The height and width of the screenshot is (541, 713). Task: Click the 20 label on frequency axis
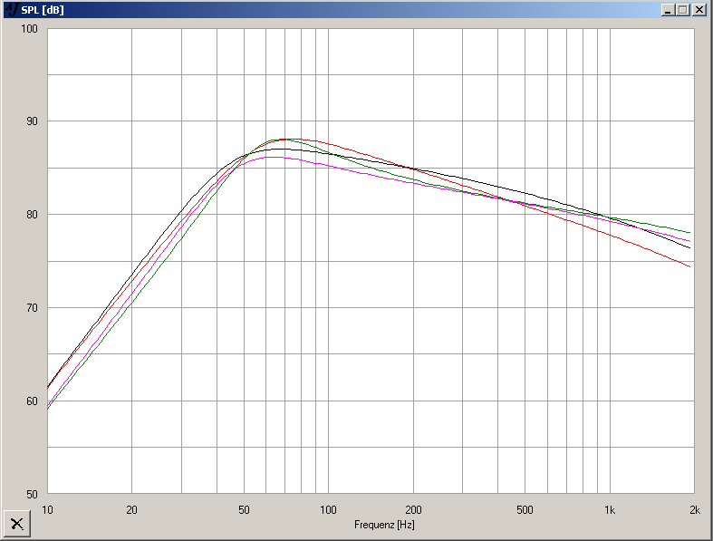coord(132,509)
